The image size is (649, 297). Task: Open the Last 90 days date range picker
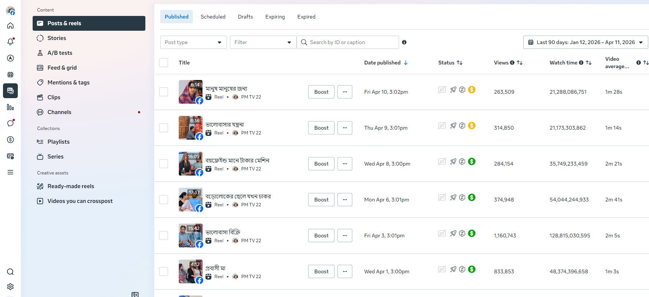[585, 42]
